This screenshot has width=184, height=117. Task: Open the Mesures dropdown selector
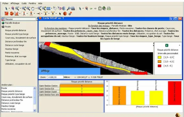click(19, 19)
